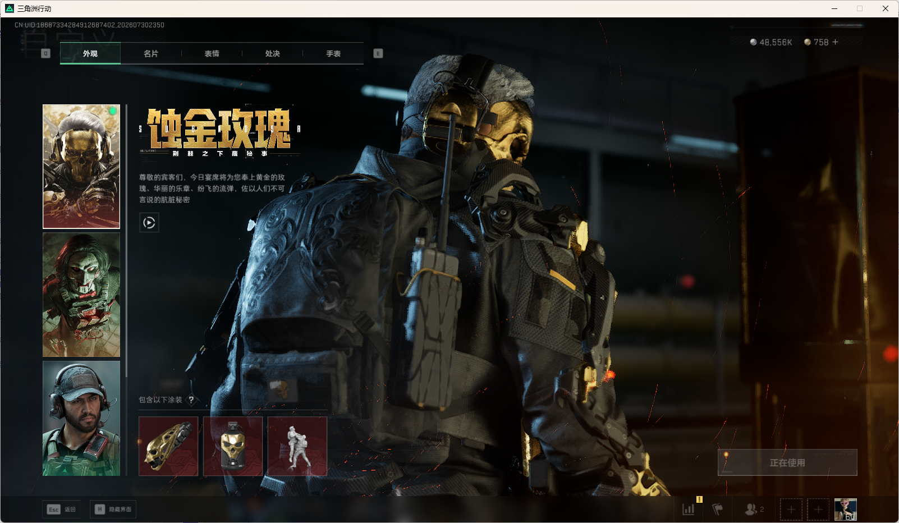899x523 pixels.
Task: Click the first empty squad slot plus
Action: (x=791, y=510)
